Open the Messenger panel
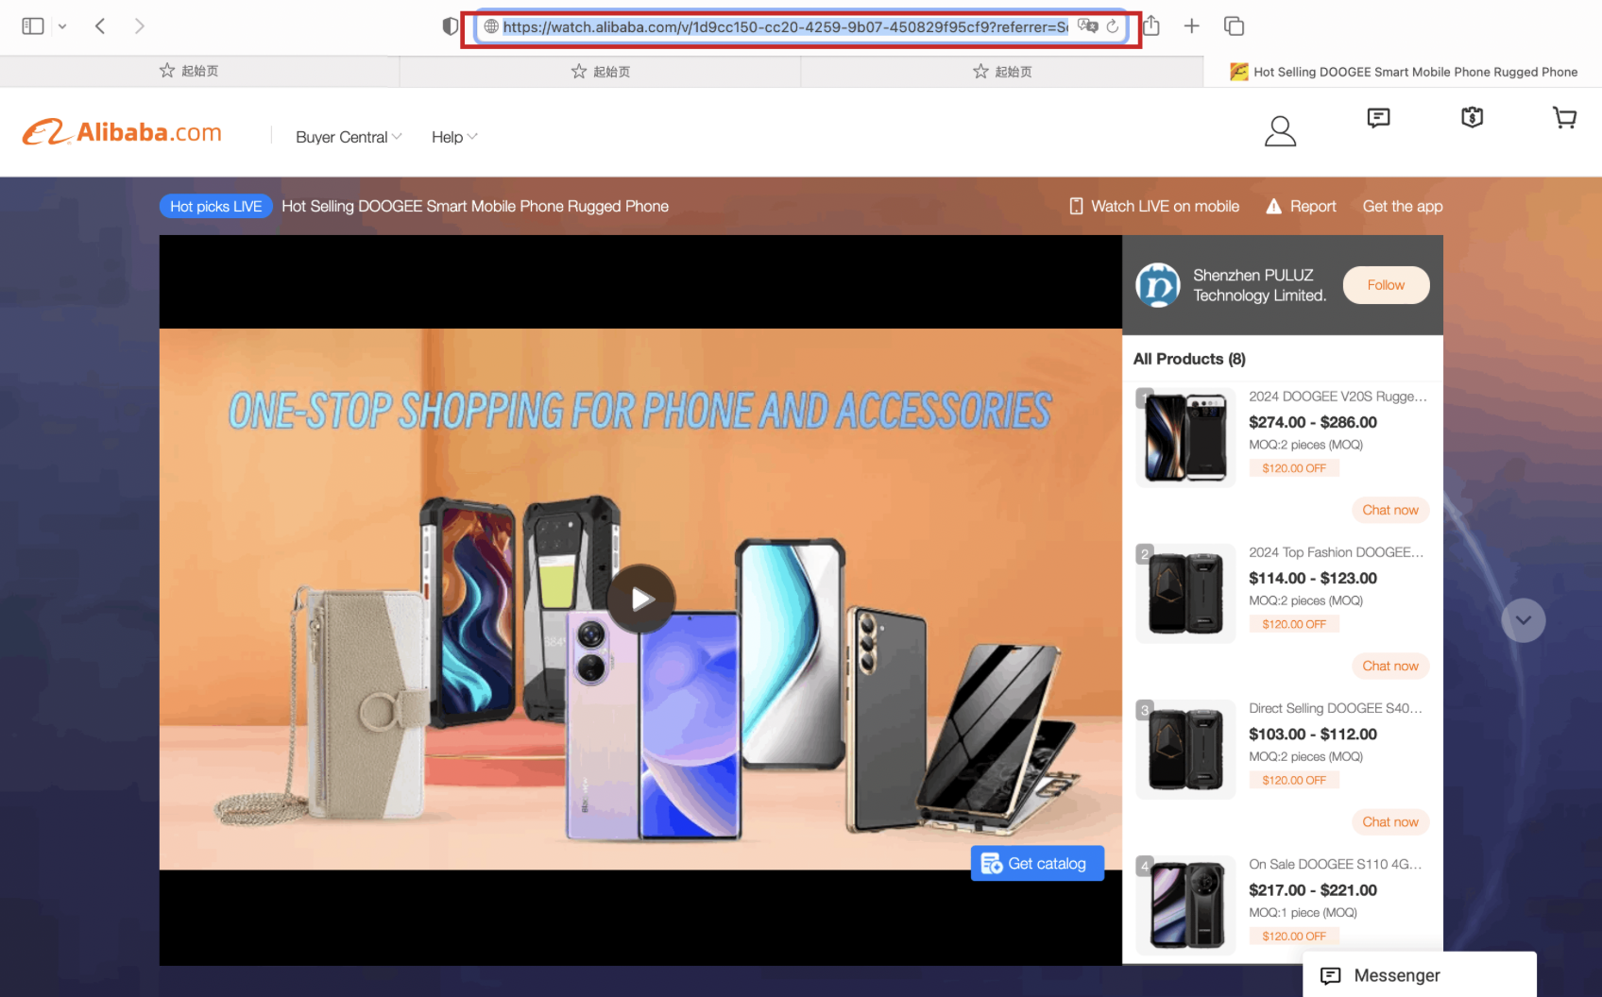Viewport: 1602px width, 997px height. point(1419,975)
